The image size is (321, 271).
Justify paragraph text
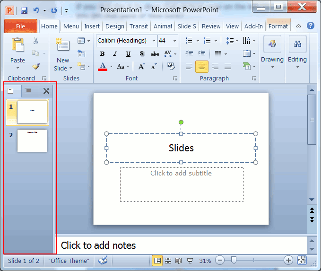[228, 67]
